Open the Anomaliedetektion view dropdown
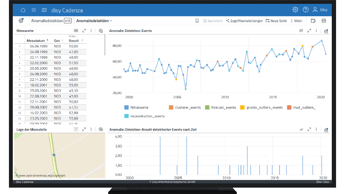This screenshot has width=345, height=194. [94, 20]
